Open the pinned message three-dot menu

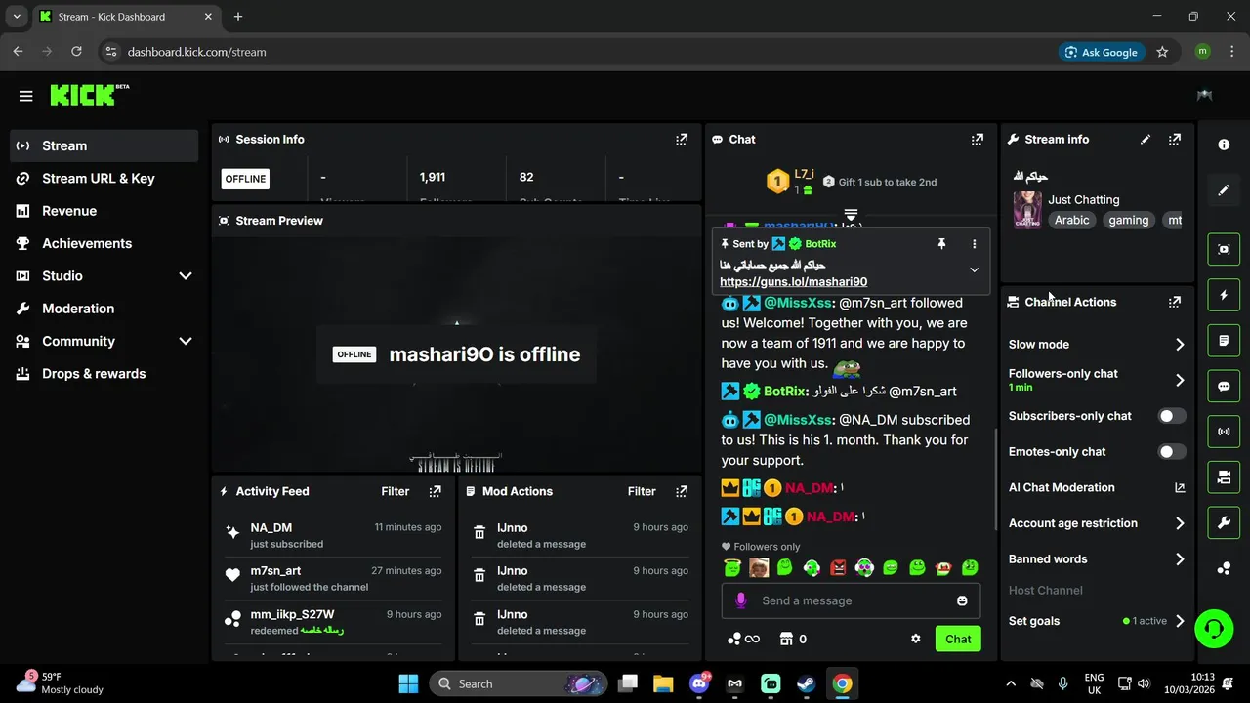(x=974, y=244)
